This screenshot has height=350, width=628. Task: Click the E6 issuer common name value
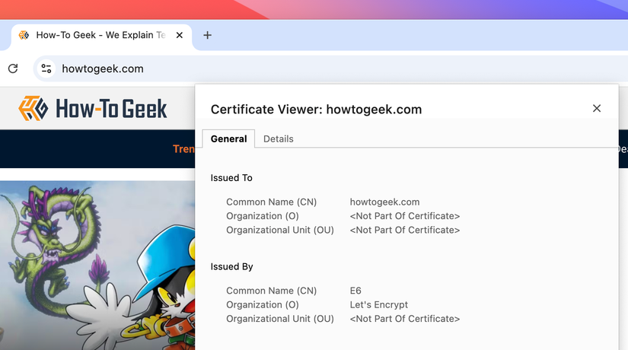[x=355, y=291]
